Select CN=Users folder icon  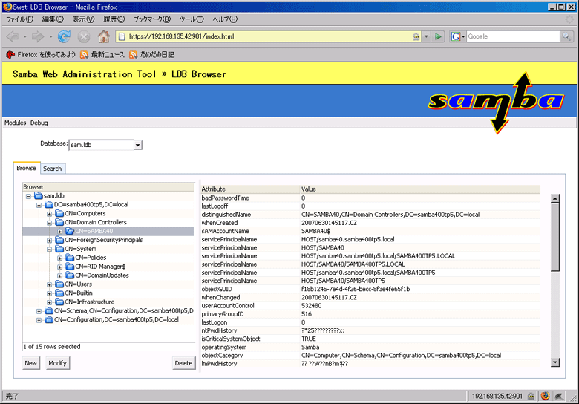(59, 284)
